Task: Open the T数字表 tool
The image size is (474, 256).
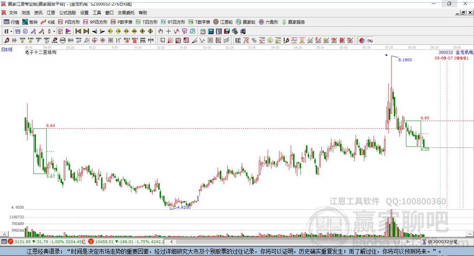Action: click(x=199, y=22)
